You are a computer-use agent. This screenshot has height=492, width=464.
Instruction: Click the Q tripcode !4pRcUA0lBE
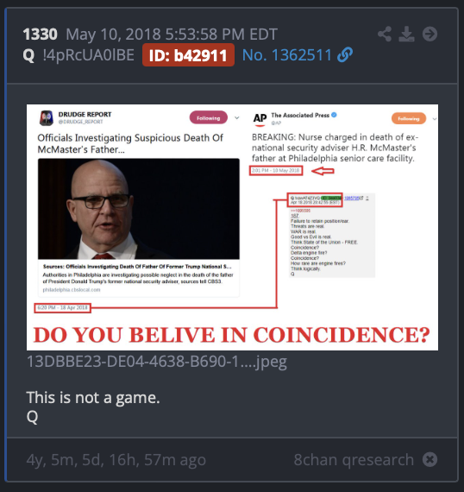89,55
